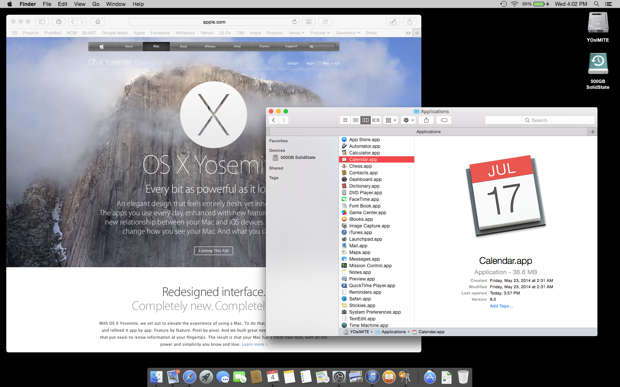Open the Window menu

click(x=116, y=4)
